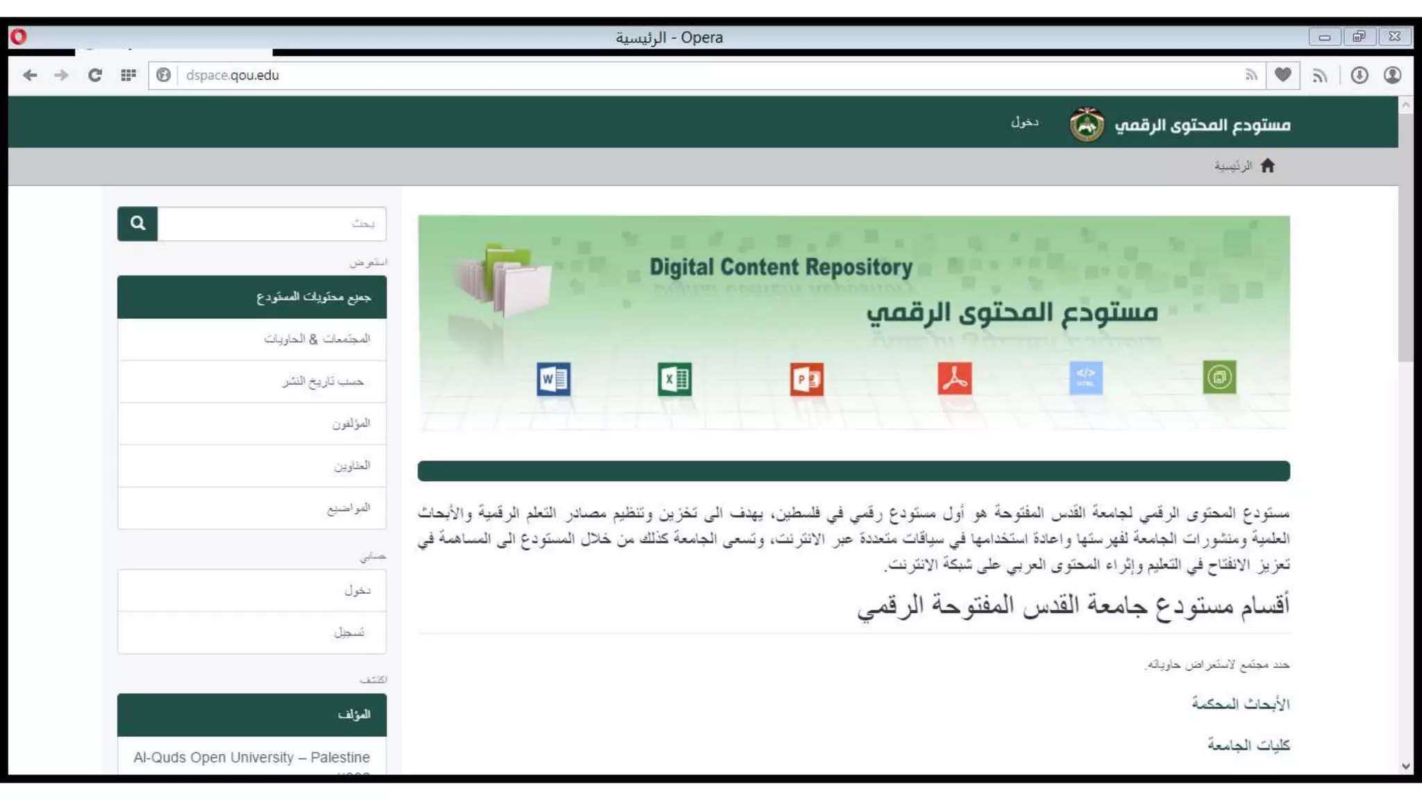
Task: Click the user account profile icon
Action: pos(1392,75)
